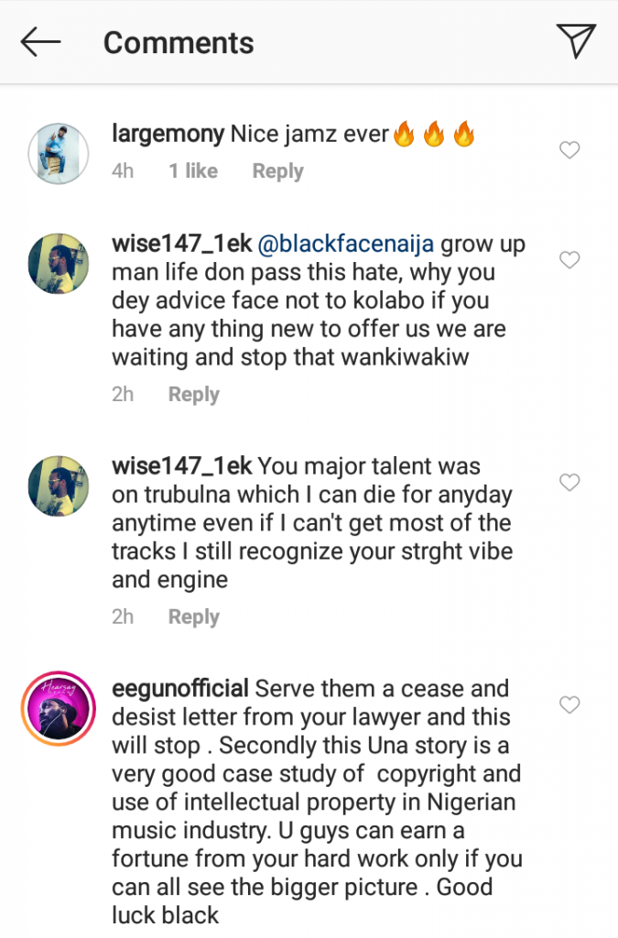Open eegunofficial's story ring avatar
618x938 pixels.
tap(59, 709)
